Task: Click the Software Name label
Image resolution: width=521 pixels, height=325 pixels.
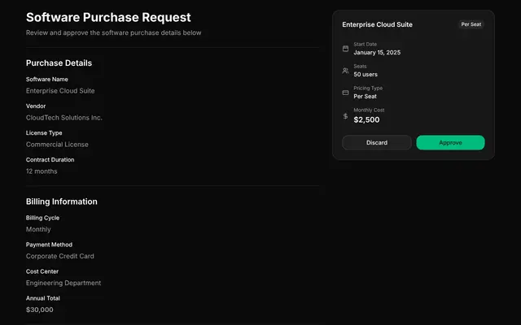Action: 47,80
